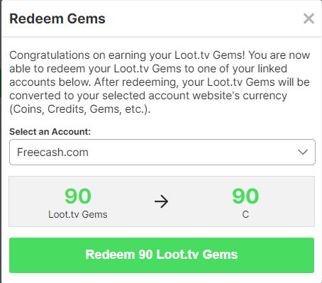Click the Loot.tv Gems caption under 90

point(78,214)
